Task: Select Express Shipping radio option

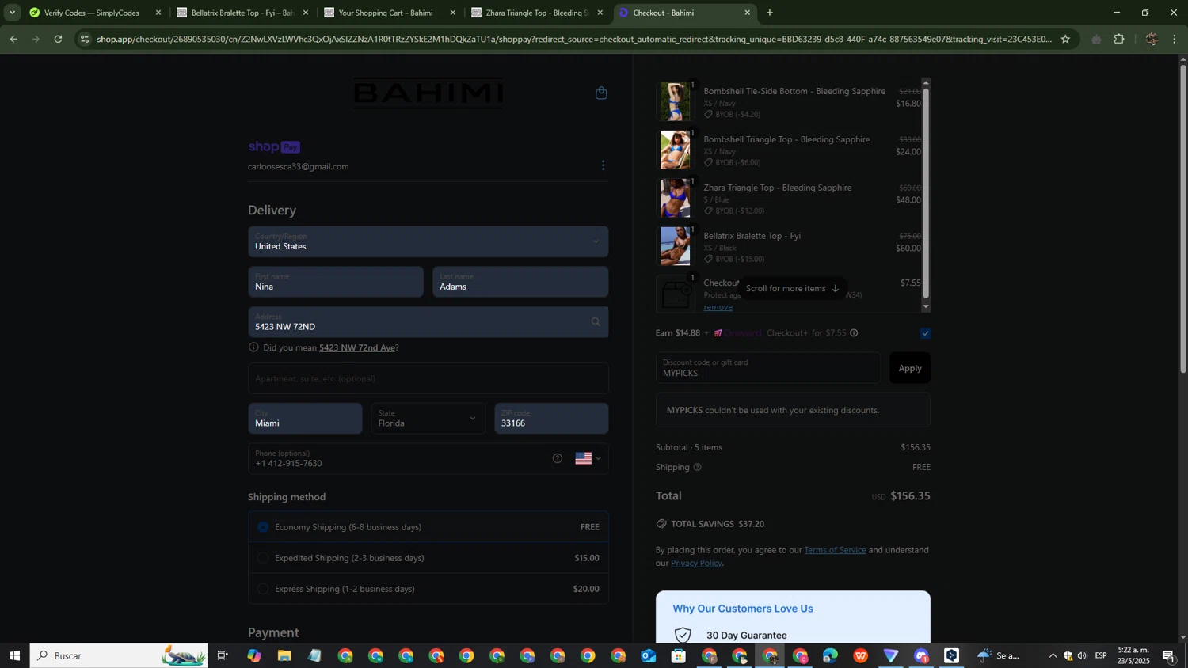Action: (x=264, y=589)
